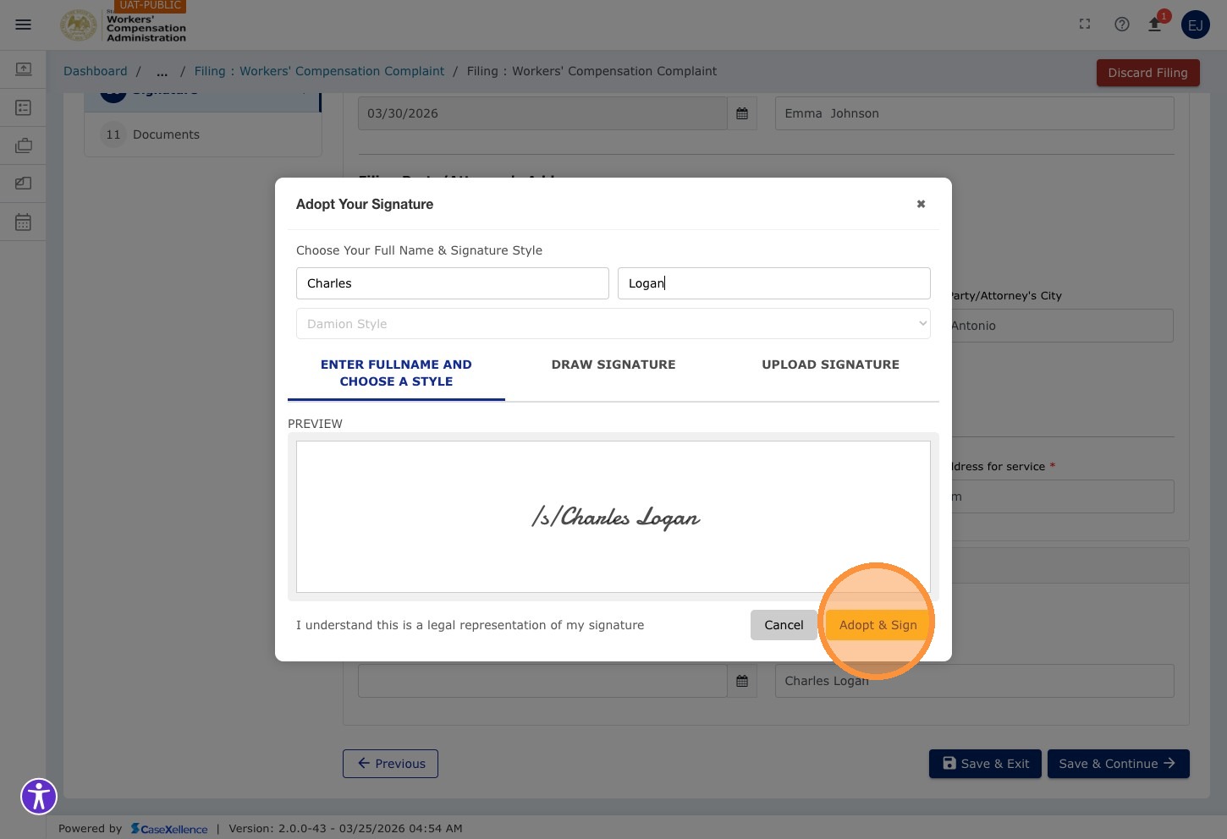Viewport: 1227px width, 839px height.
Task: Open the hamburger navigation menu
Action: [23, 25]
